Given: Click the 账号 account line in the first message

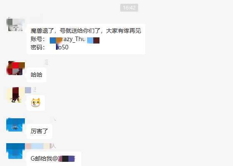Looking at the screenshot, I should 65,39.
